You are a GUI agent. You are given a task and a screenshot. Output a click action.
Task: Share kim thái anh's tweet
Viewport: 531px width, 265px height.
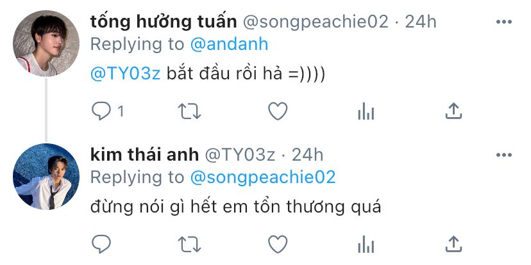(453, 244)
